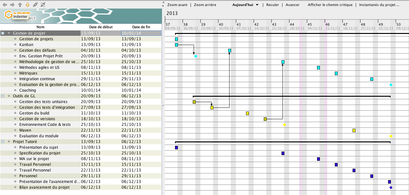This screenshot has width=409, height=195.
Task: Click Zoom avant in chart toolbar
Action: click(177, 5)
